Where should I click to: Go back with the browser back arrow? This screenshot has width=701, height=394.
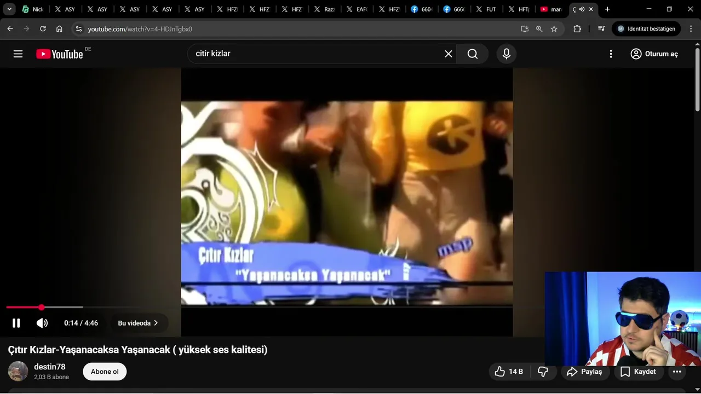(x=10, y=29)
